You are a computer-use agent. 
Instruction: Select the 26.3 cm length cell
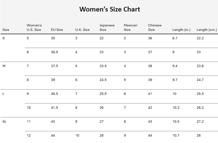point(200,108)
